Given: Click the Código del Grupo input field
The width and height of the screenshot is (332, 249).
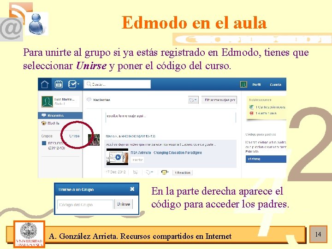Looking at the screenshot, I should (x=85, y=205).
